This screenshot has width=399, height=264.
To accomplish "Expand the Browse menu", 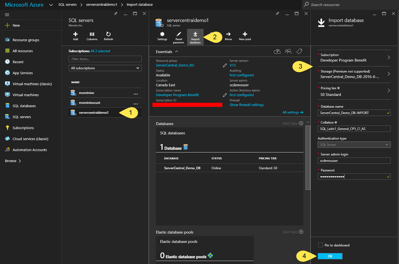I will pos(13,161).
